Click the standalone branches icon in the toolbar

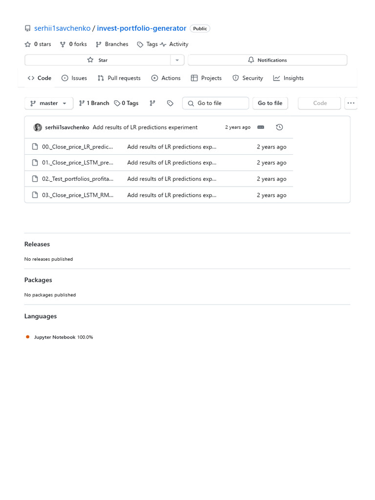pyautogui.click(x=152, y=104)
